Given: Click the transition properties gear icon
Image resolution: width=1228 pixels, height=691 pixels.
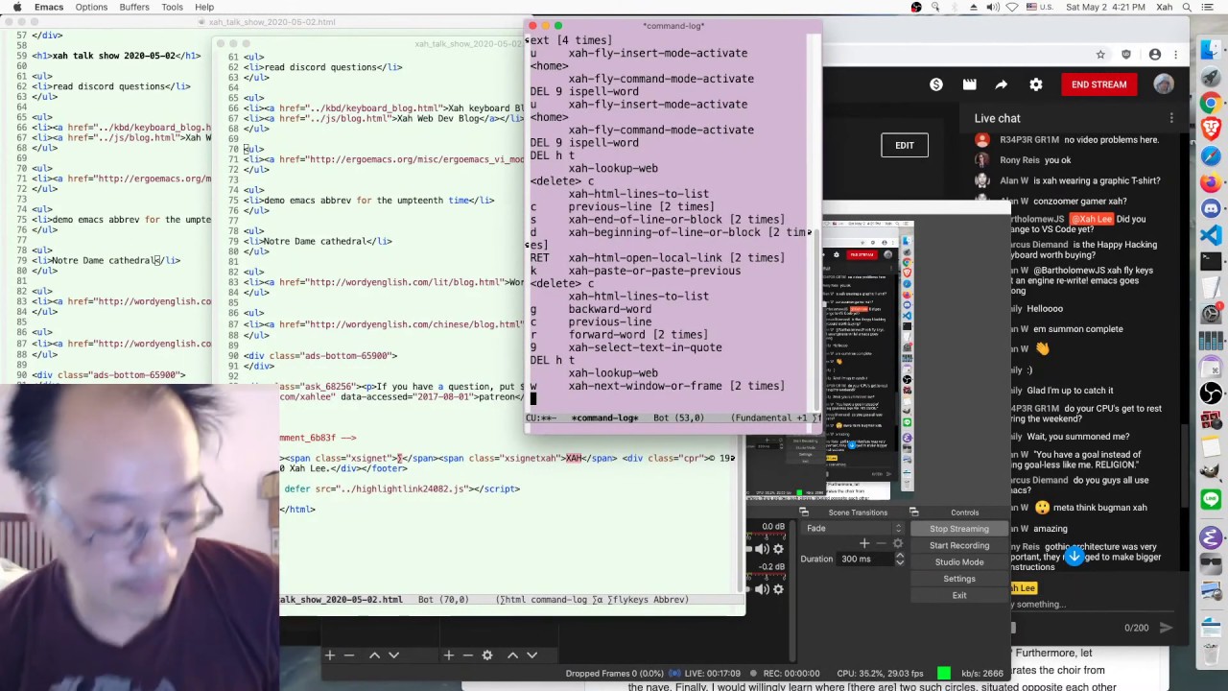Looking at the screenshot, I should click(x=898, y=543).
